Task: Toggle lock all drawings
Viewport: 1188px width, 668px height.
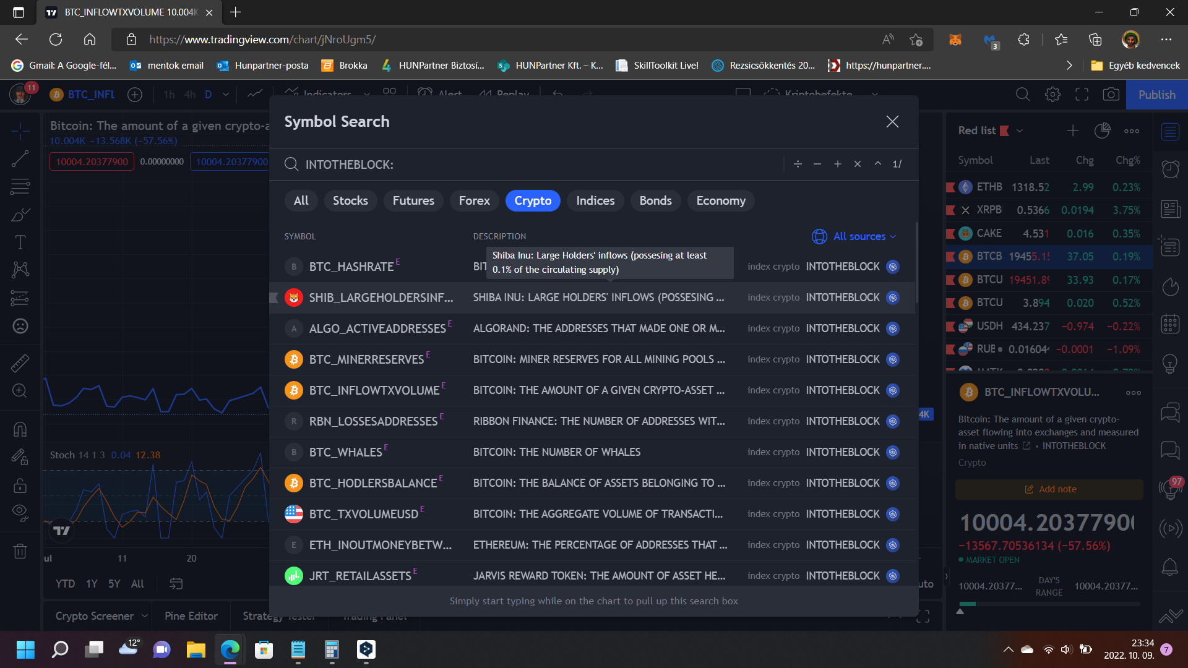Action: tap(20, 486)
